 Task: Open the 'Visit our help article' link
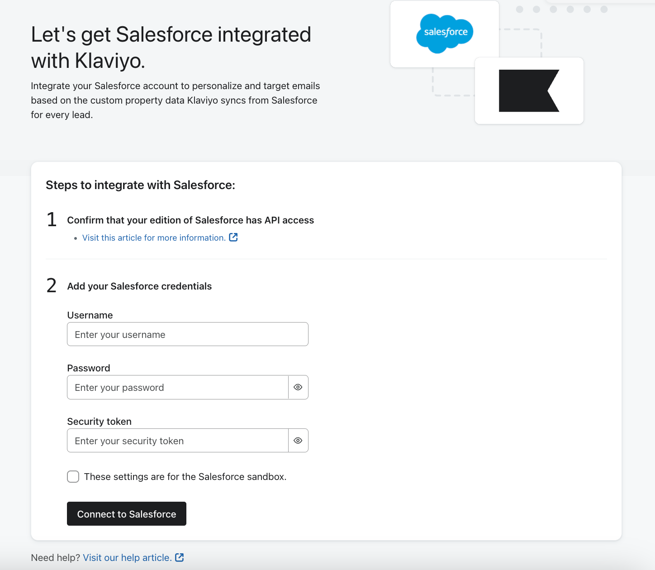pyautogui.click(x=127, y=558)
